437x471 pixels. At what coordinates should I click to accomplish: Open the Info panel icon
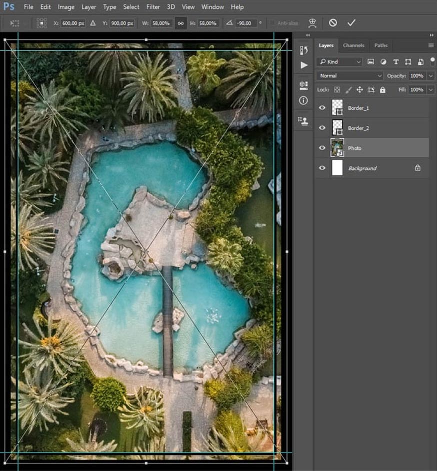[303, 100]
